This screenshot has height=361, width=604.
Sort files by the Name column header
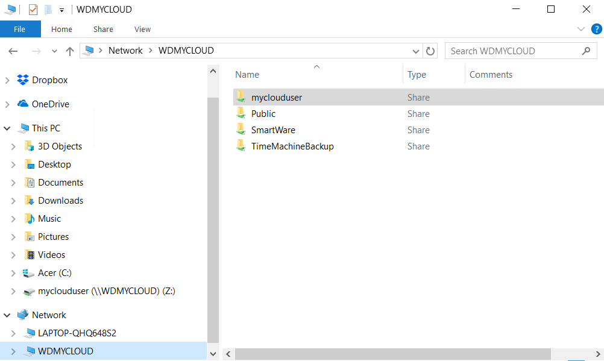247,74
